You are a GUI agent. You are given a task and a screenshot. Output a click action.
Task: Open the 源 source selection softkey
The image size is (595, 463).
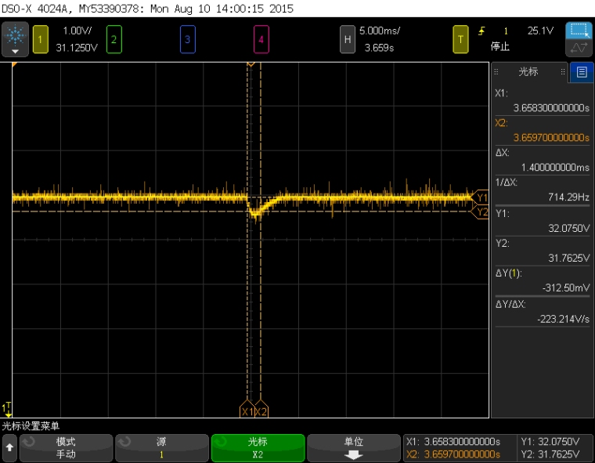[161, 447]
